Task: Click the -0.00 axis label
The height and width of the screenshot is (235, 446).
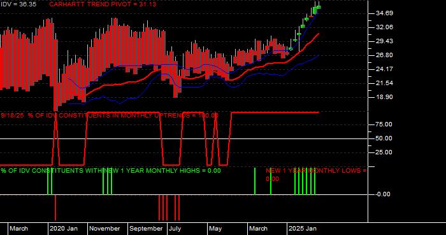Action: [382, 194]
